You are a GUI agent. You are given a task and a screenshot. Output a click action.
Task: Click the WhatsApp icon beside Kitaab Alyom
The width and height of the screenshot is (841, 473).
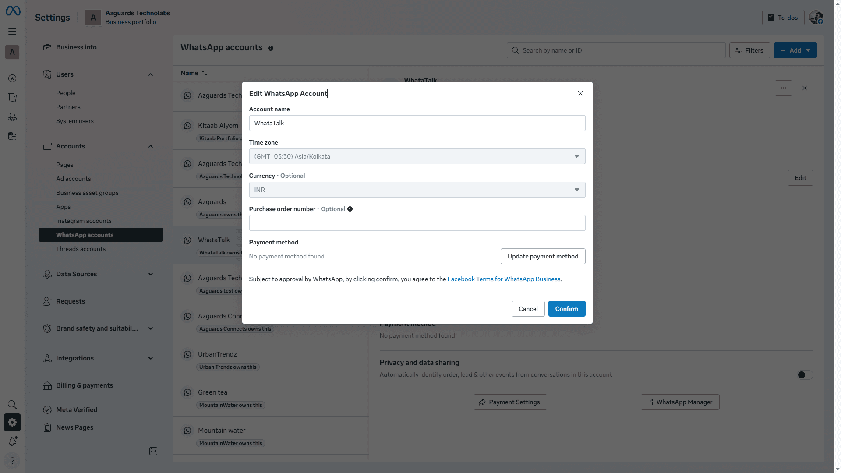tap(187, 126)
